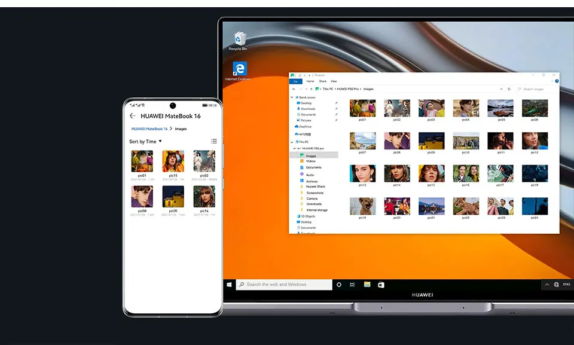Open the Share ribbon tab
Viewport: 574px width, 345px height.
tap(322, 81)
